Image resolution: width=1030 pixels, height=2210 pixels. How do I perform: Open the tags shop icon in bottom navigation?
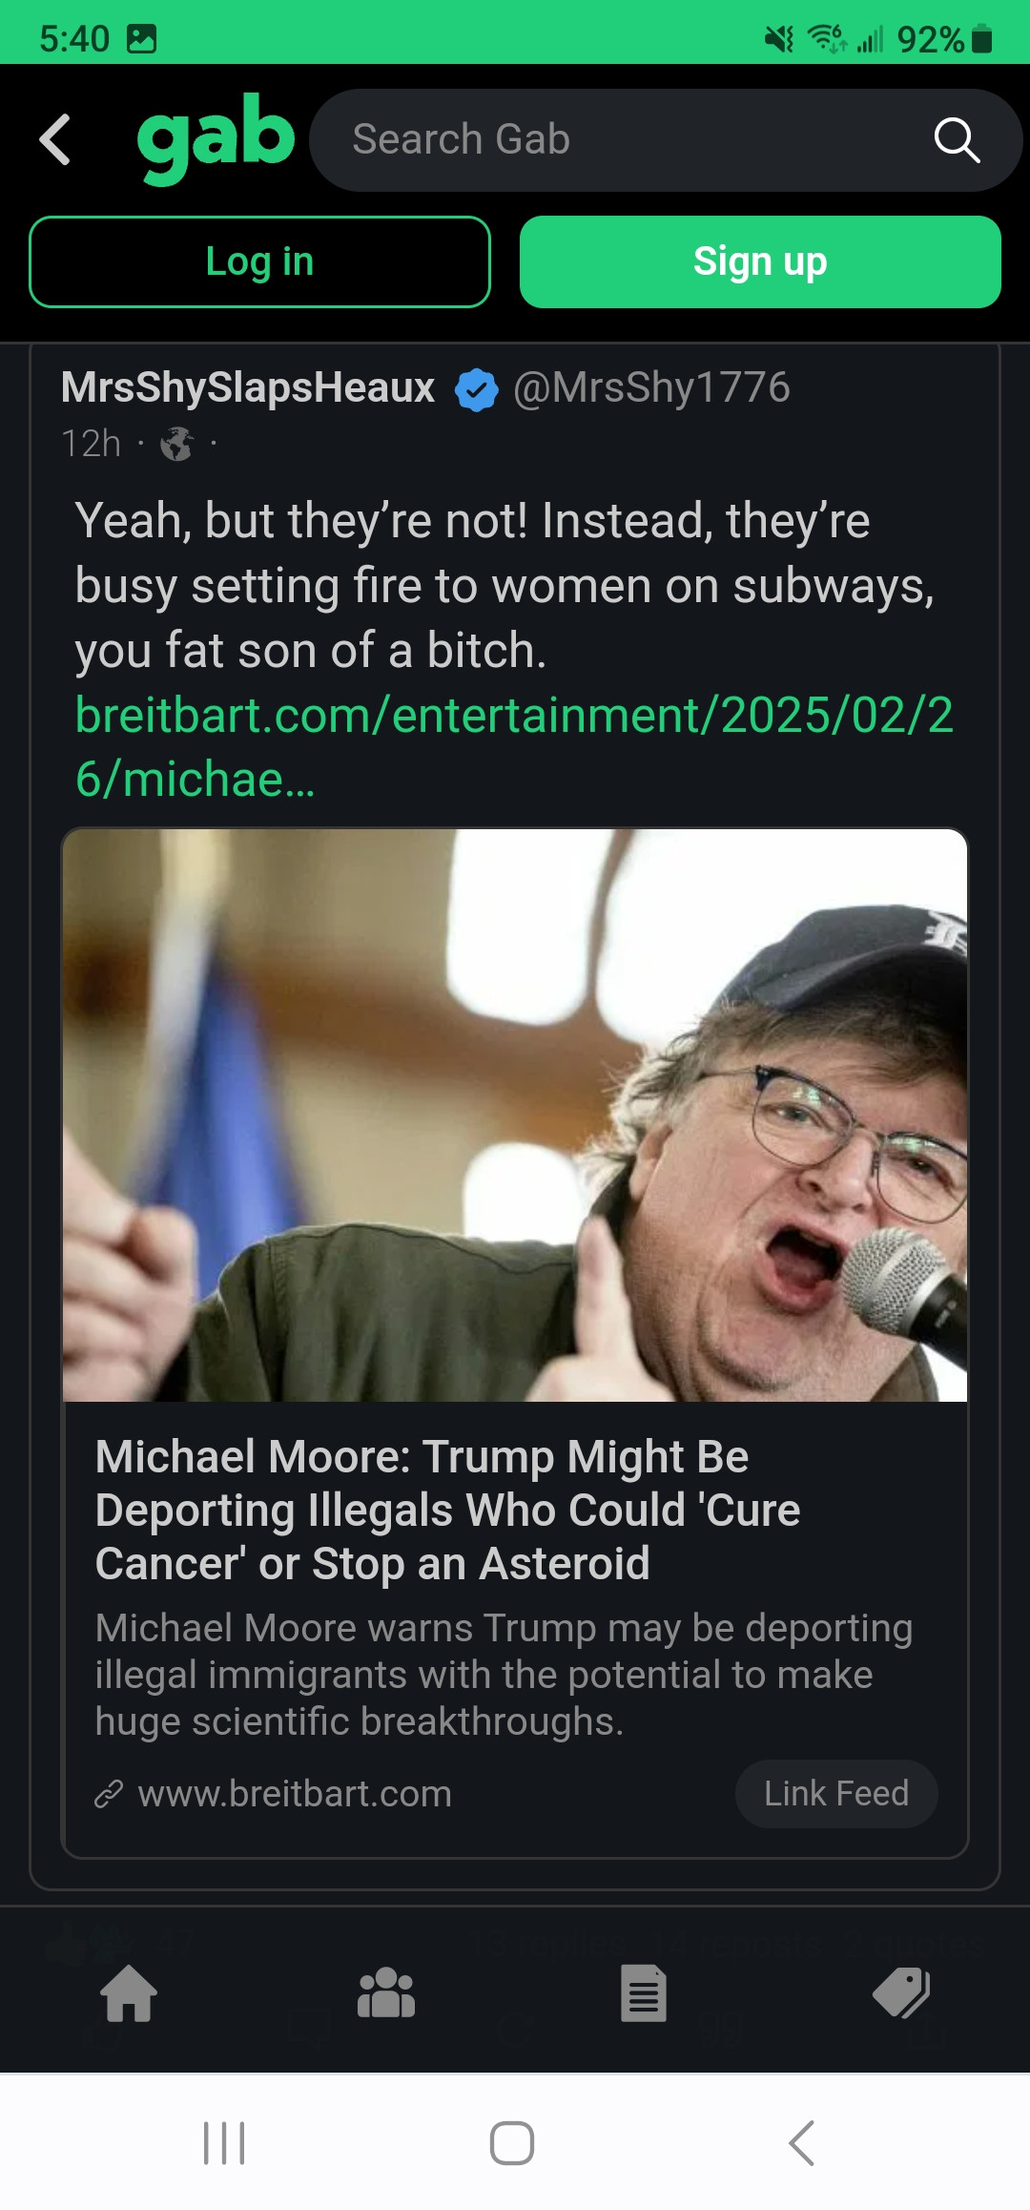pos(901,1993)
